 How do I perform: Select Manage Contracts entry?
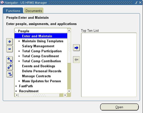(36, 76)
